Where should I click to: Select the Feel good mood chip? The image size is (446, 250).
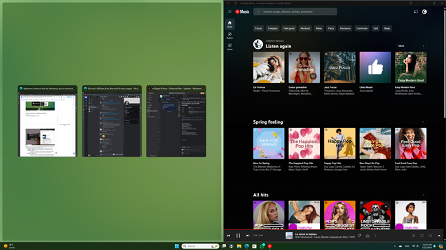[289, 28]
